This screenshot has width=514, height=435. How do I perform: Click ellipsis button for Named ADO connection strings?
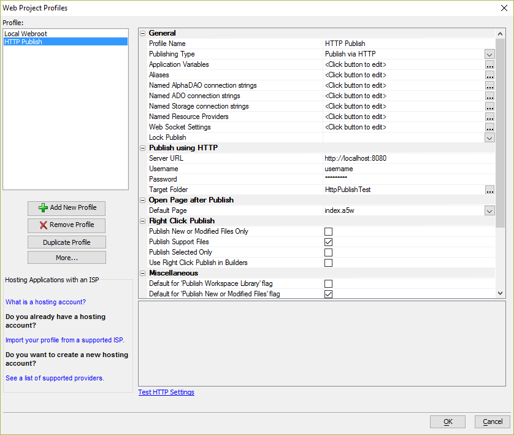pyautogui.click(x=489, y=96)
